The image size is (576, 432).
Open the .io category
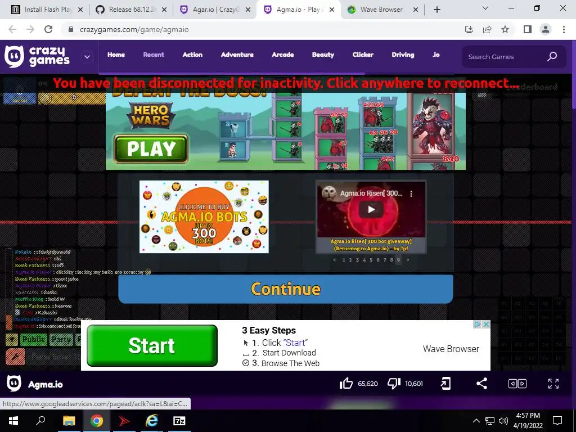click(436, 55)
